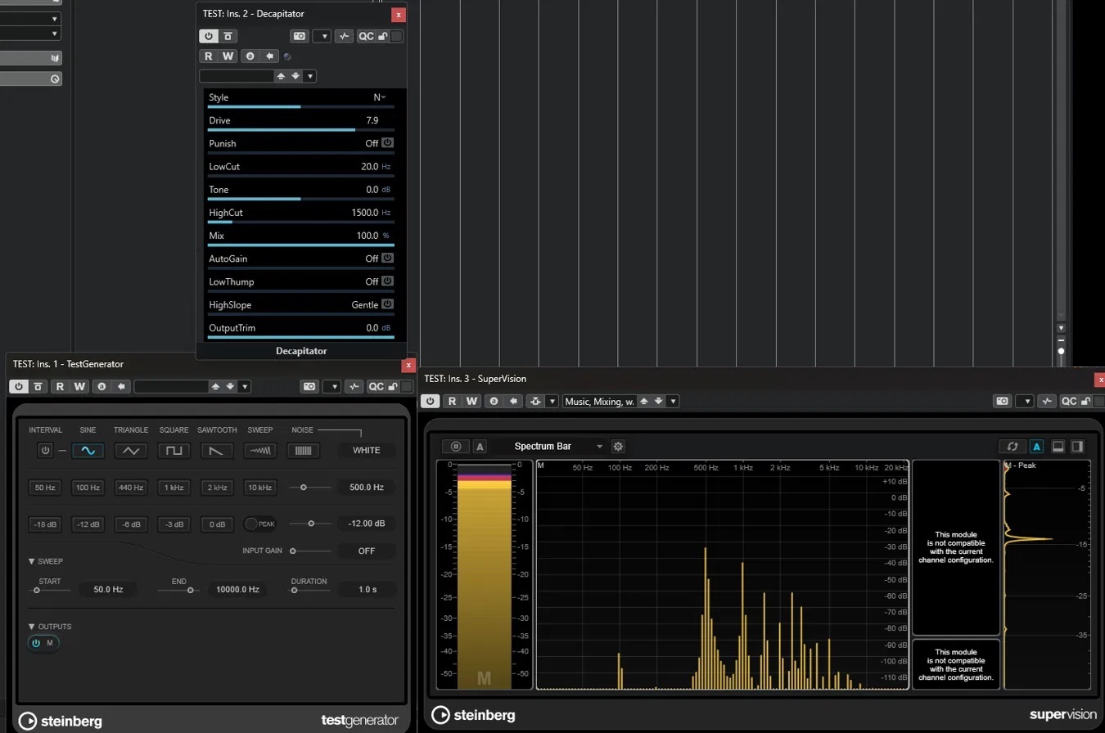Toggle the PEAK switch in TestGenerator
1105x733 pixels.
click(x=261, y=524)
